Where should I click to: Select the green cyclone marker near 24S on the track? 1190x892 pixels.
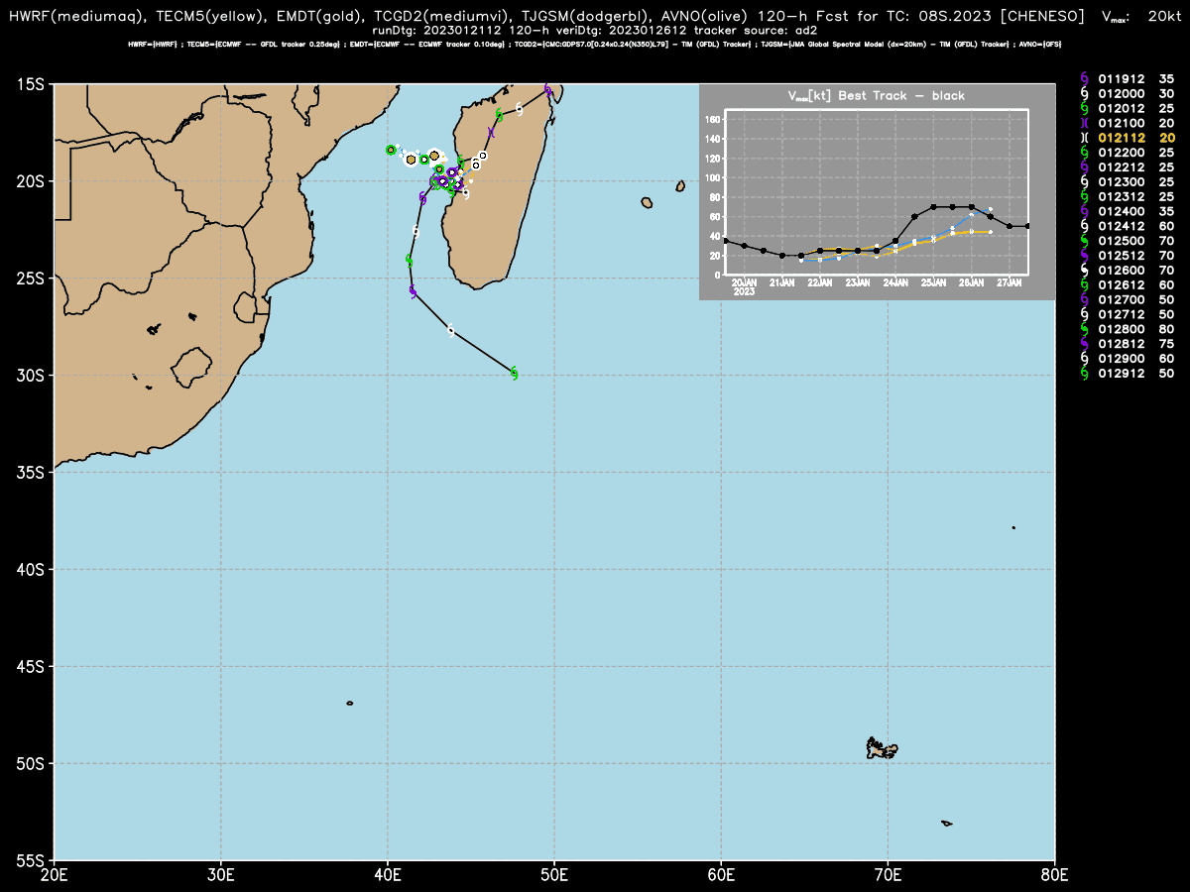409,260
